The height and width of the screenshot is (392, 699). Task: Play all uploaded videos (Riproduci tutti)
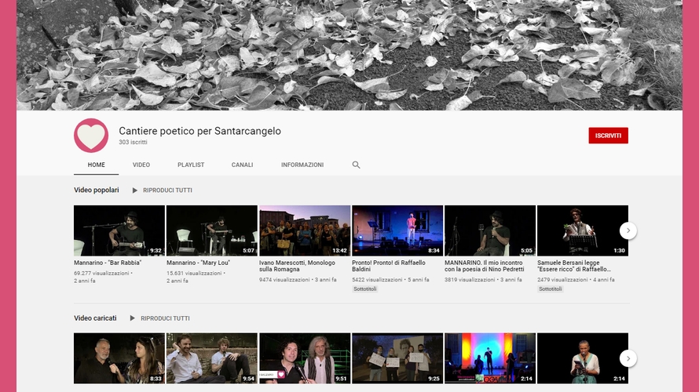(159, 318)
